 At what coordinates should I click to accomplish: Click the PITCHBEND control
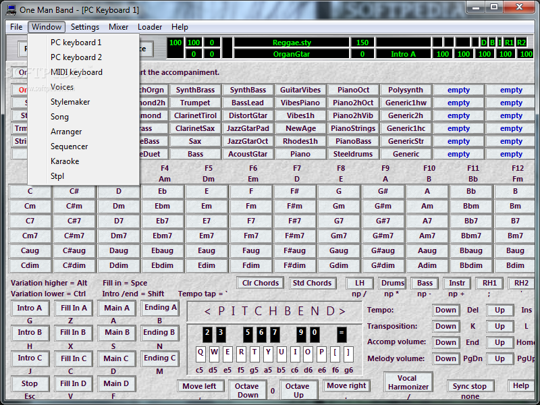pyautogui.click(x=275, y=311)
